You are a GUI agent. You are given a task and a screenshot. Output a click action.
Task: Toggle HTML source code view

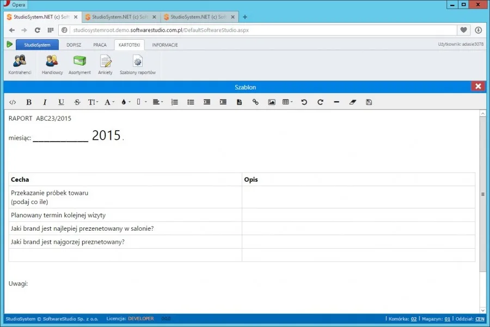13,102
